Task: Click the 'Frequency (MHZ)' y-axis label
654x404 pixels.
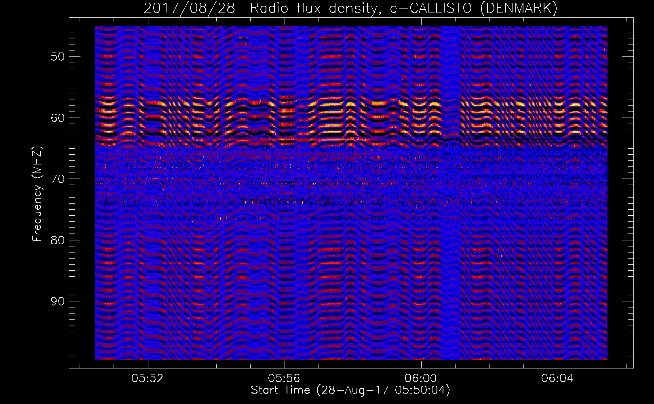Action: 37,194
